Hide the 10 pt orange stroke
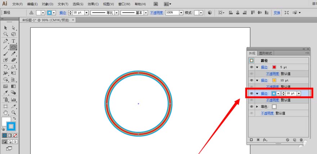The image size is (317, 154). pyautogui.click(x=251, y=80)
